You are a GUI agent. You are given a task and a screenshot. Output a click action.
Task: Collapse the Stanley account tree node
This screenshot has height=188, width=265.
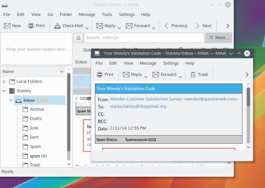4,91
